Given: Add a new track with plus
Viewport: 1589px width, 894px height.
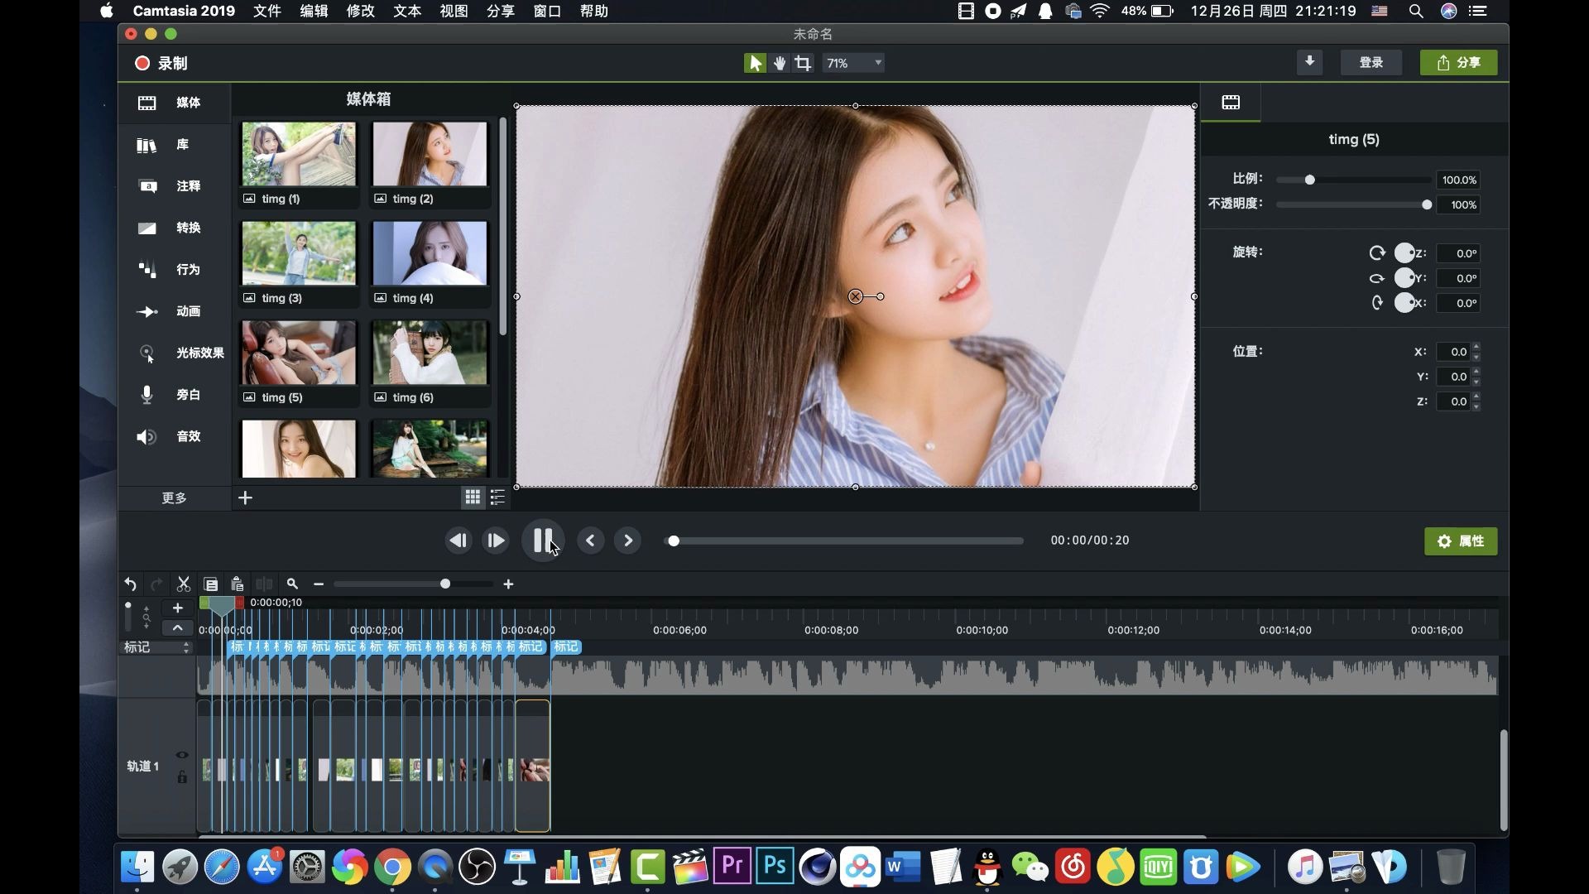Looking at the screenshot, I should [x=177, y=608].
